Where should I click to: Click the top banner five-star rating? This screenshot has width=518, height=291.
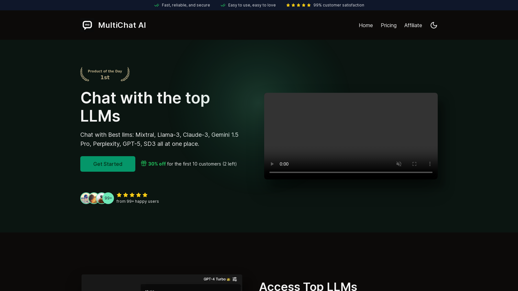pyautogui.click(x=298, y=5)
